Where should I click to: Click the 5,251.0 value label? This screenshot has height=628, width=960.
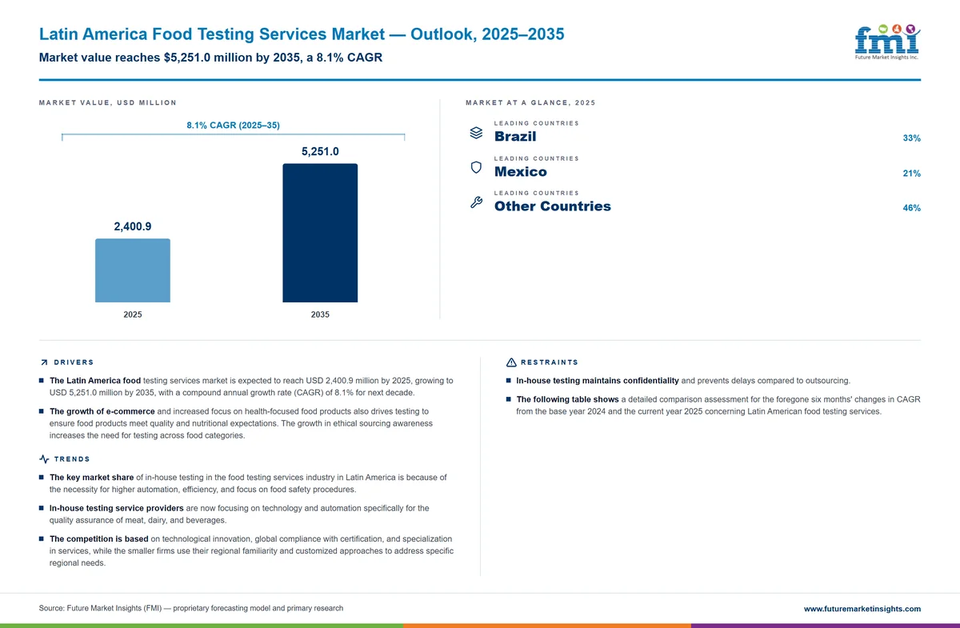pos(320,151)
